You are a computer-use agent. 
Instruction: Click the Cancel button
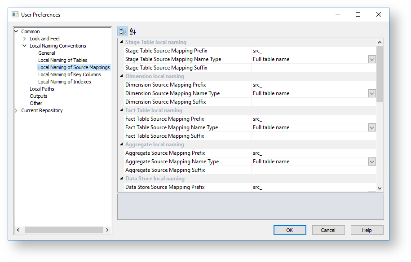point(328,230)
